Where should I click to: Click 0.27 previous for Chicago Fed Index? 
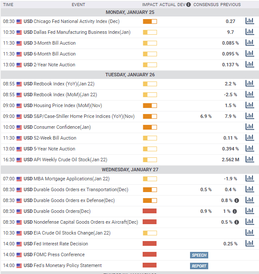230,21
